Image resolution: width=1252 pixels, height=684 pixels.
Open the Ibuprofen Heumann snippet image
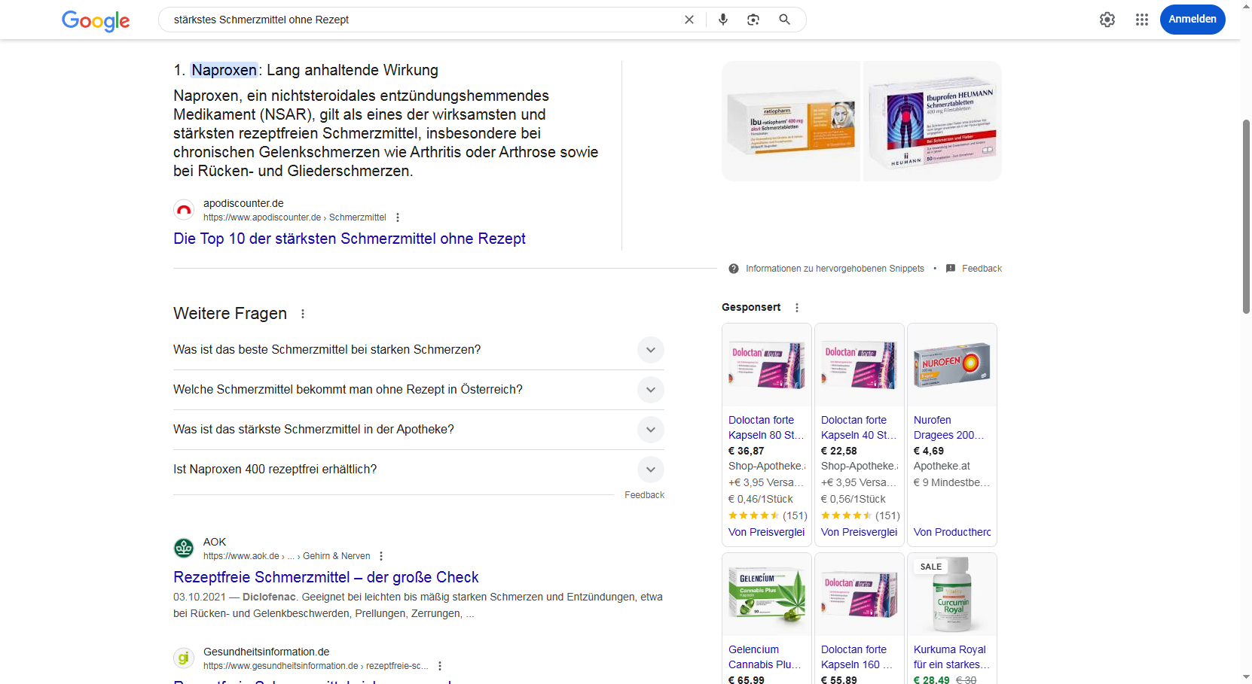(x=933, y=121)
